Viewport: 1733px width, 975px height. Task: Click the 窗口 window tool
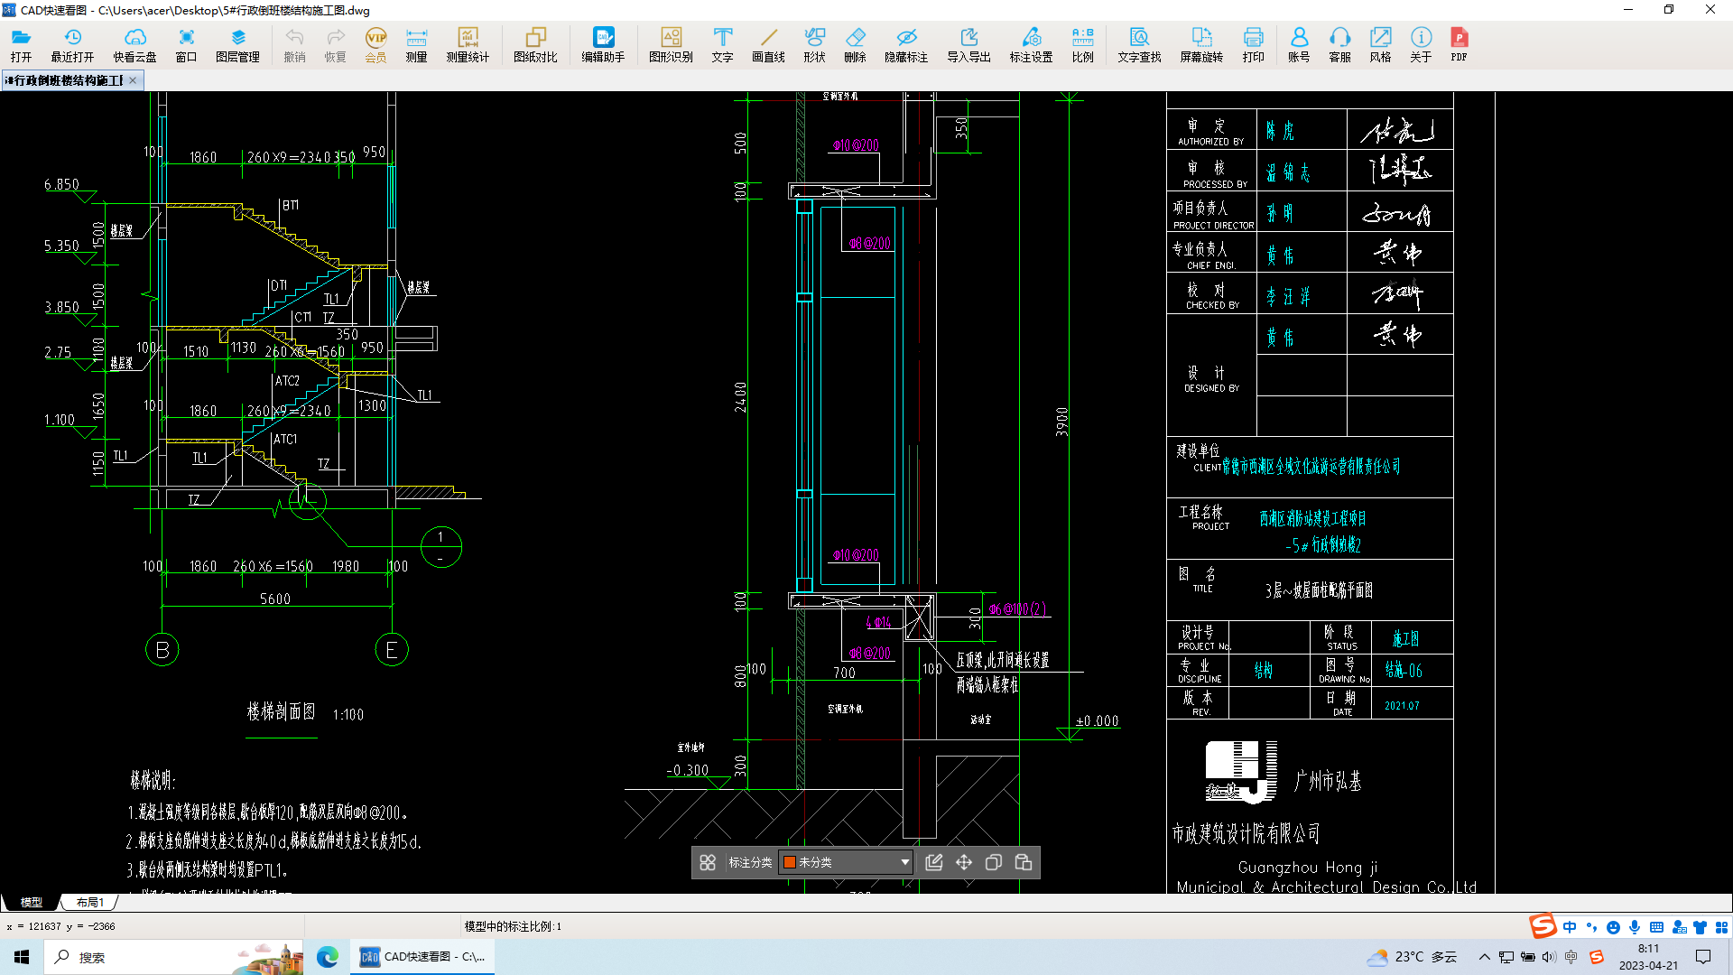186,44
